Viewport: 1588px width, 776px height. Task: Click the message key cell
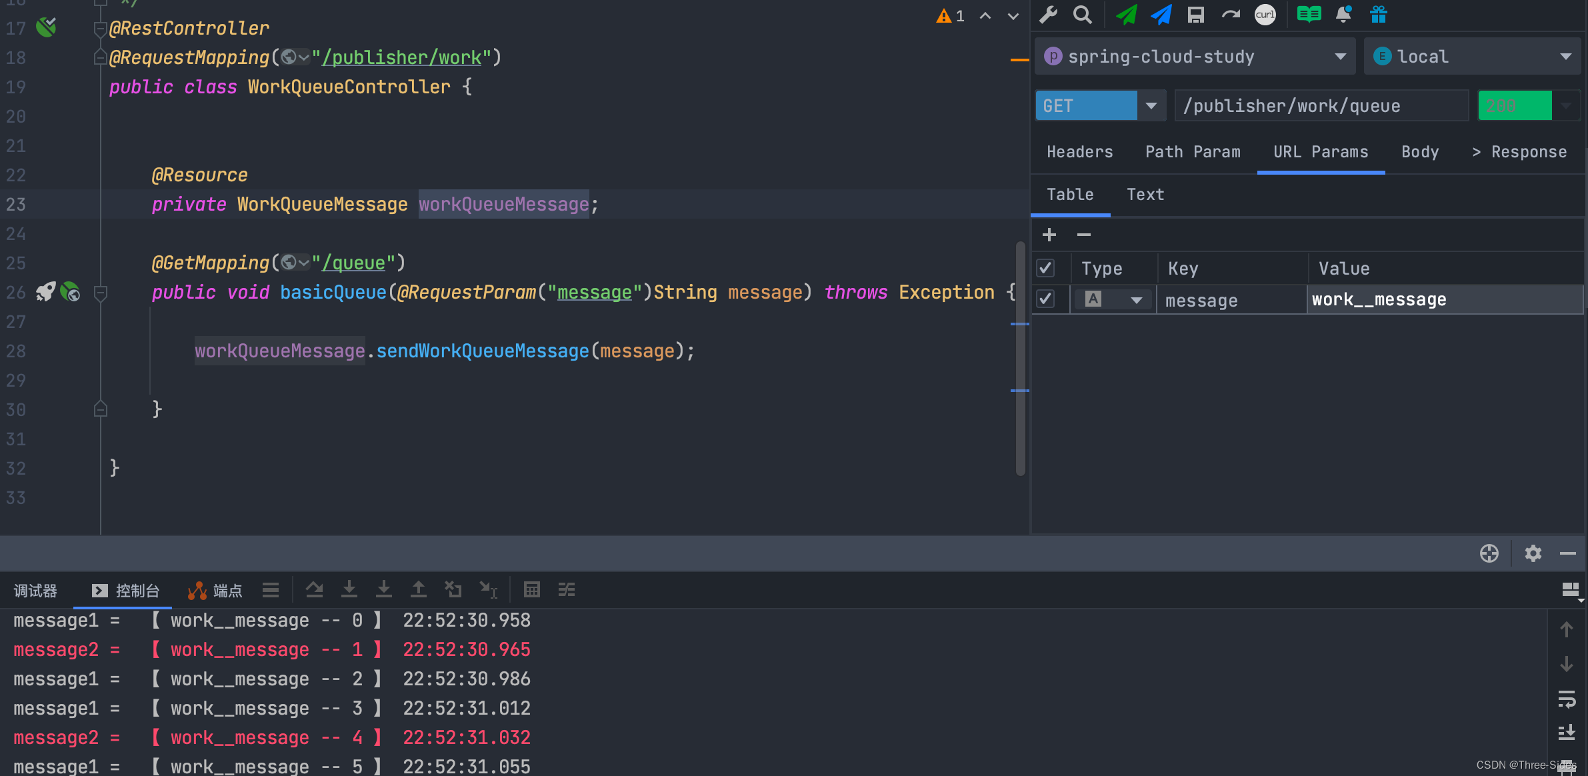pos(1231,300)
